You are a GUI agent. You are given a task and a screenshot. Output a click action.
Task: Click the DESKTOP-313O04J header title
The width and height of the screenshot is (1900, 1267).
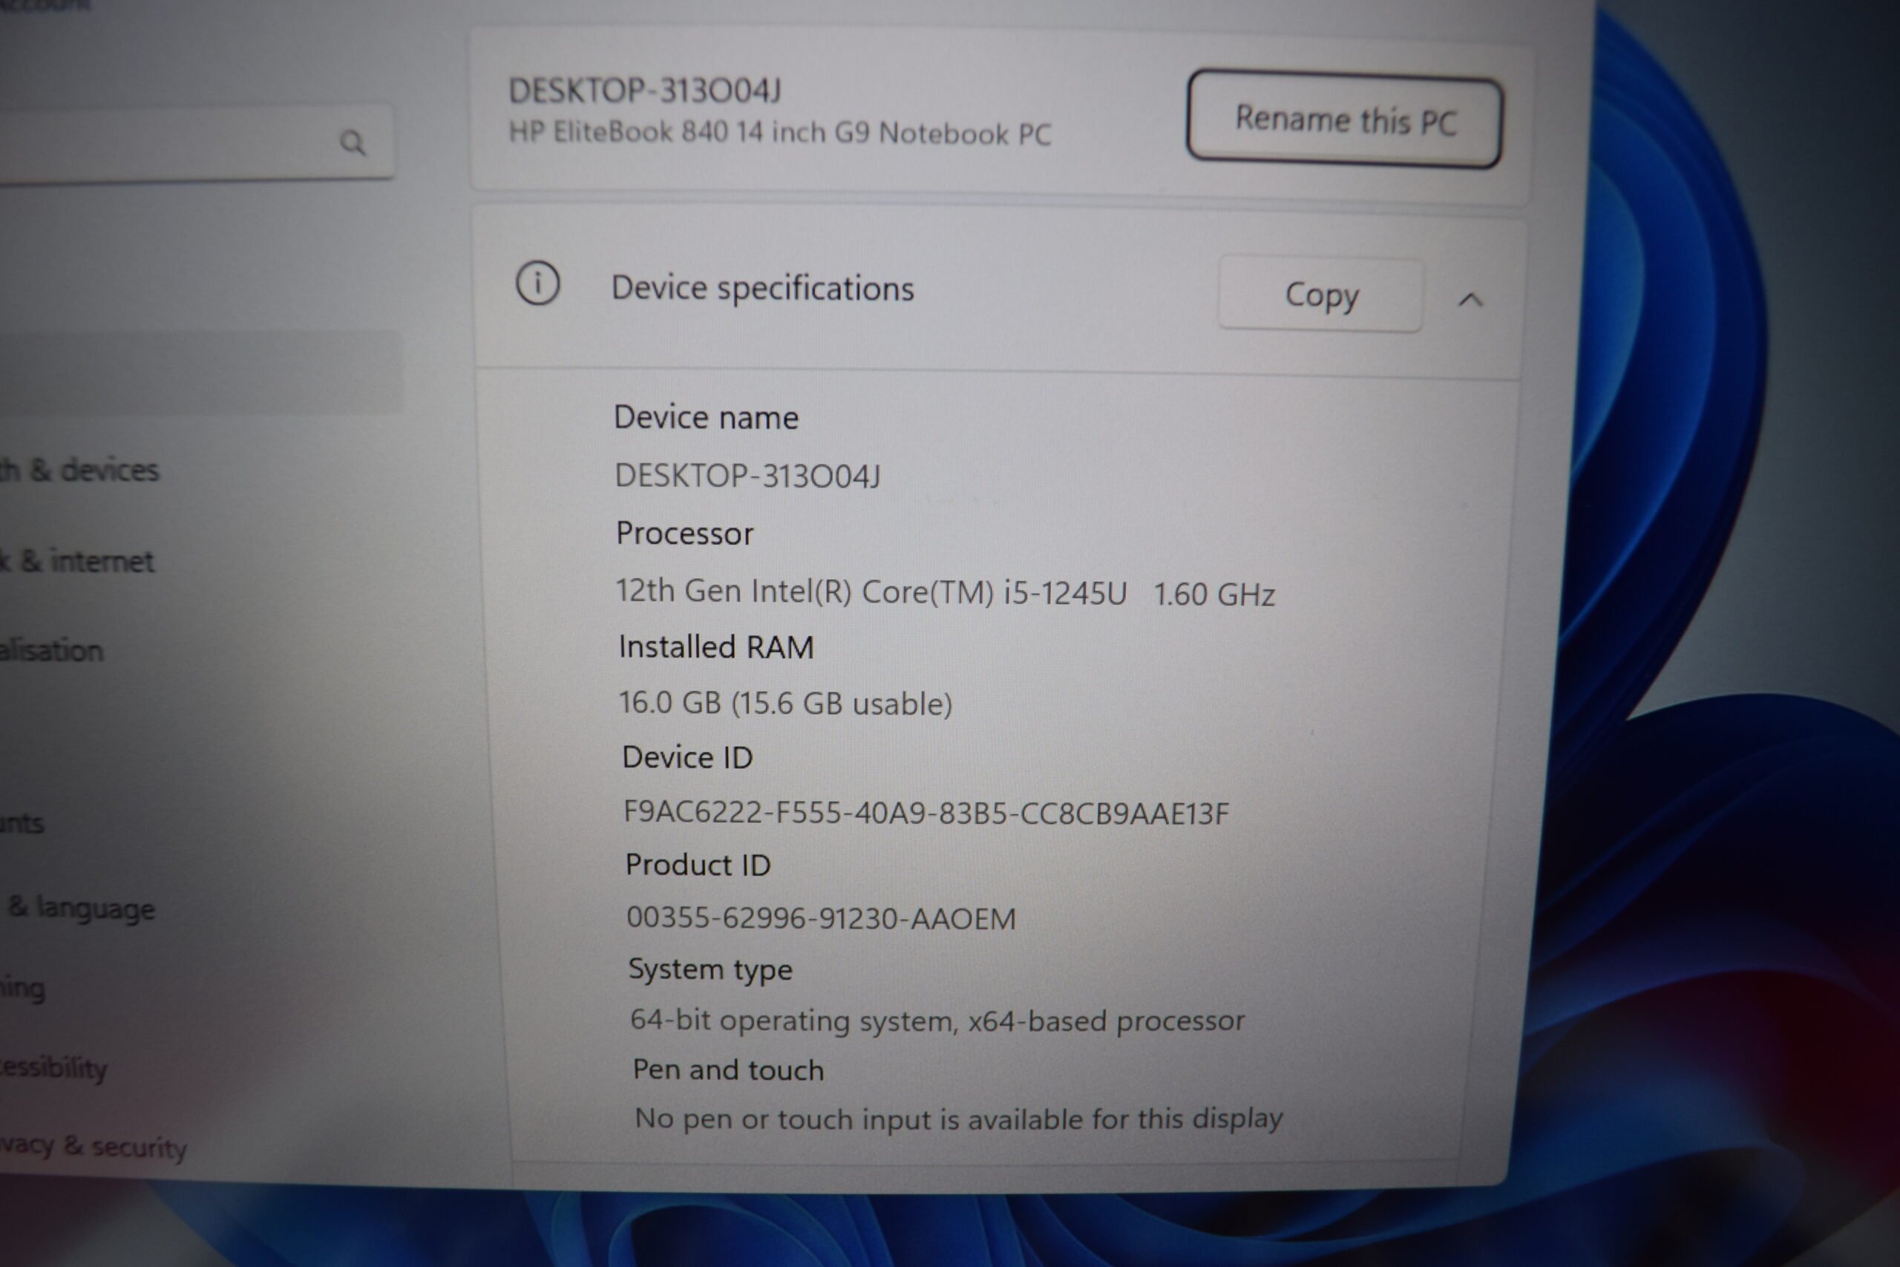tap(645, 91)
